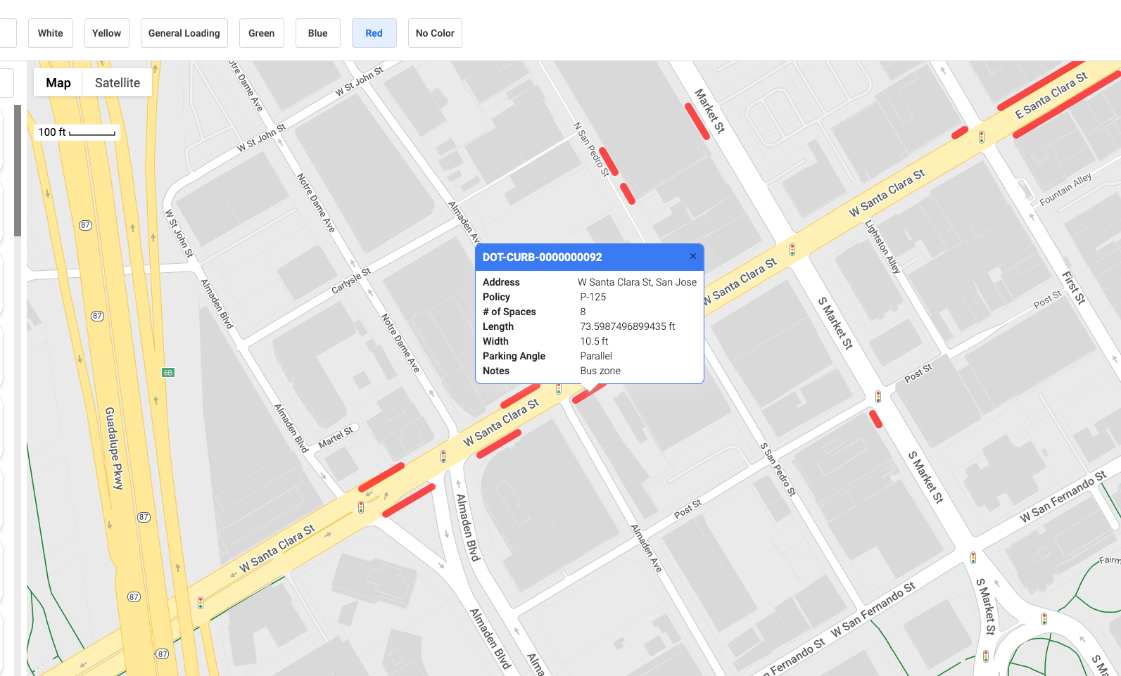Click the traffic light at S Market and Post St
The height and width of the screenshot is (676, 1121).
(878, 397)
